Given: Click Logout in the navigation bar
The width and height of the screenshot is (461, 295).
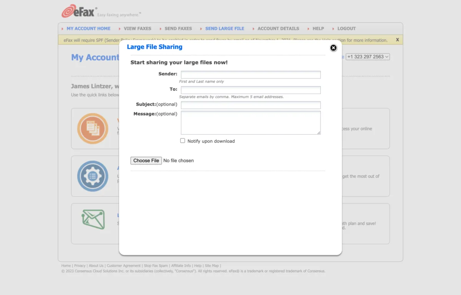Looking at the screenshot, I should point(347,28).
